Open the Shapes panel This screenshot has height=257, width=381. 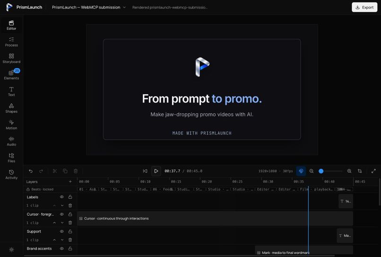[x=11, y=108]
